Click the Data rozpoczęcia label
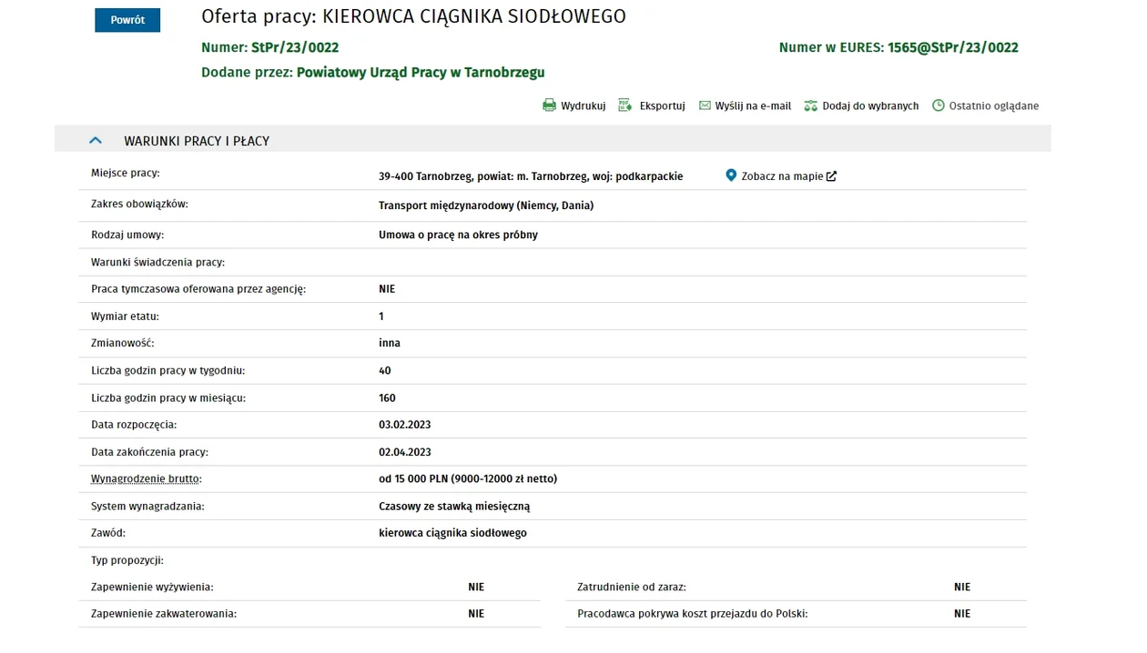This screenshot has height=653, width=1147. coord(134,425)
